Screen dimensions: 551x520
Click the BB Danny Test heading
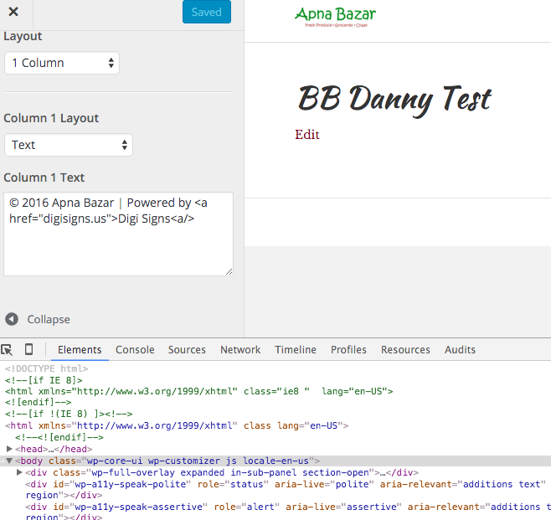pos(394,100)
